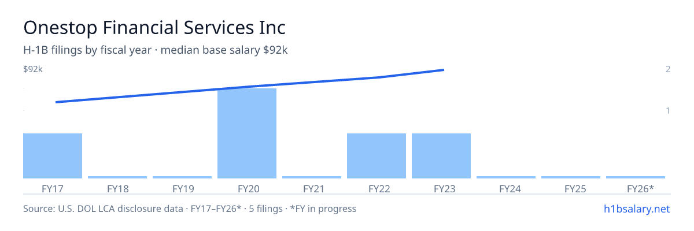Click the FY17 axis label
694x231 pixels.
[53, 188]
